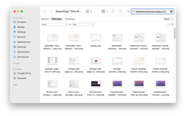Zoom the Finder window with green button
186x116 pixels.
tap(22, 11)
